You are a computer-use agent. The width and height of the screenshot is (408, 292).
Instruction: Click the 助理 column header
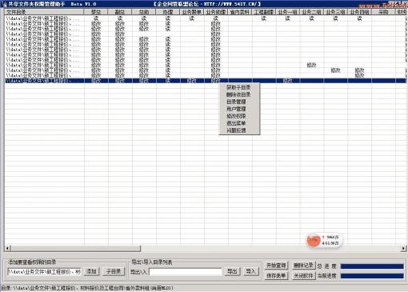(168, 12)
